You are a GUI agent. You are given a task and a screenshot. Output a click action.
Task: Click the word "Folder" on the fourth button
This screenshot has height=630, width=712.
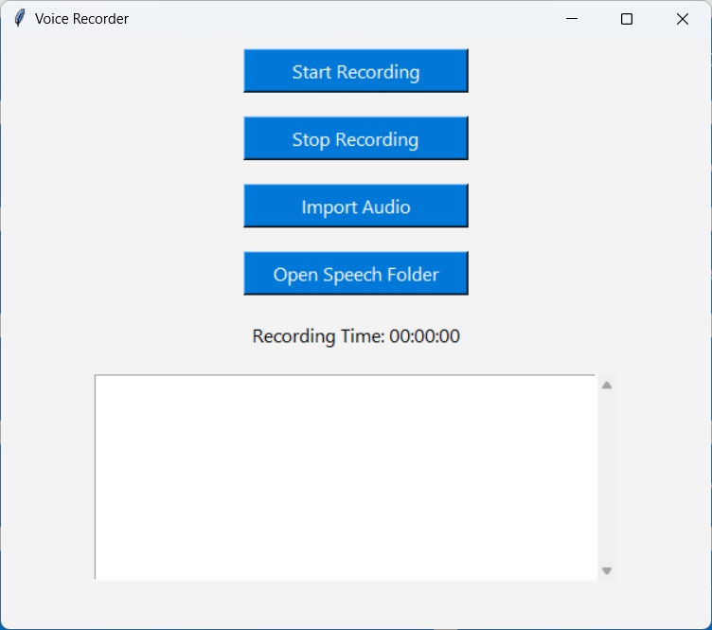pyautogui.click(x=410, y=275)
